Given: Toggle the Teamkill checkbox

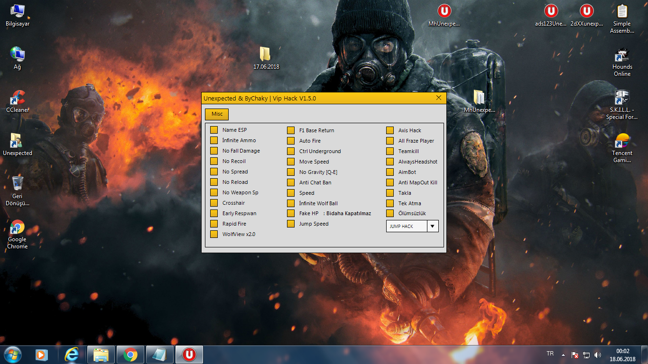Looking at the screenshot, I should 390,151.
